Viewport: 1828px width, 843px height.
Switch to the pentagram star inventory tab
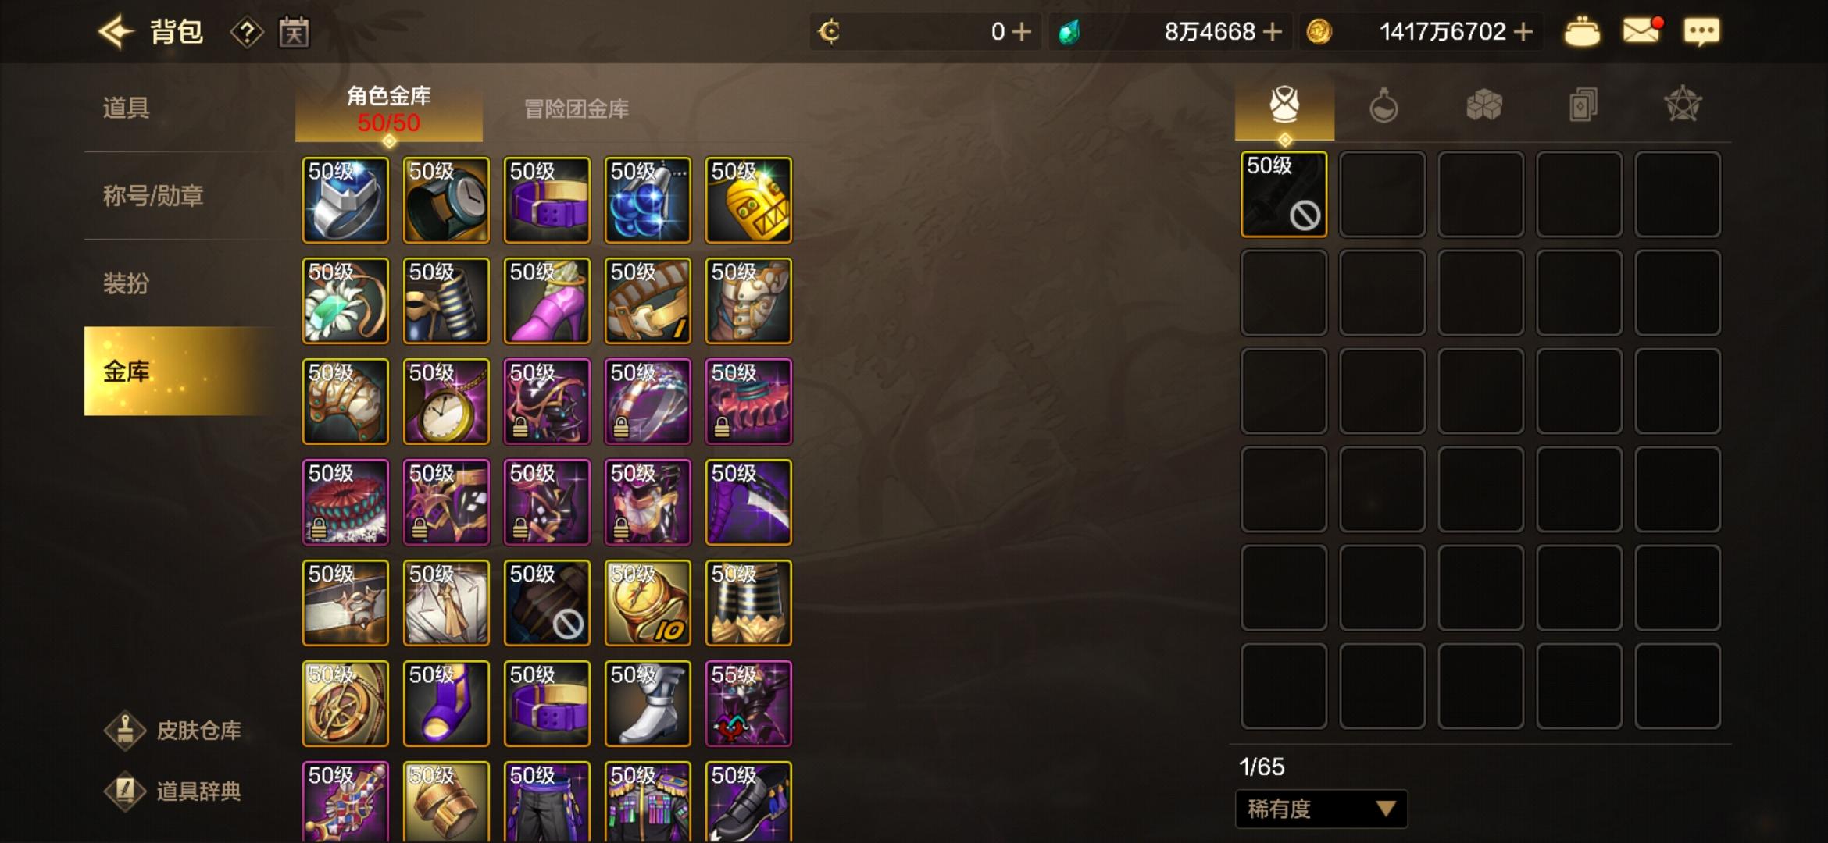pos(1683,105)
